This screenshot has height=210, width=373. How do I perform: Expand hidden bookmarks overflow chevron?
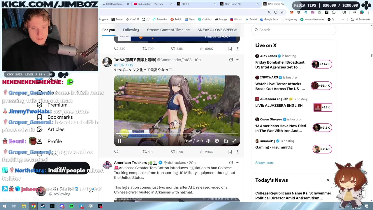click(x=343, y=20)
